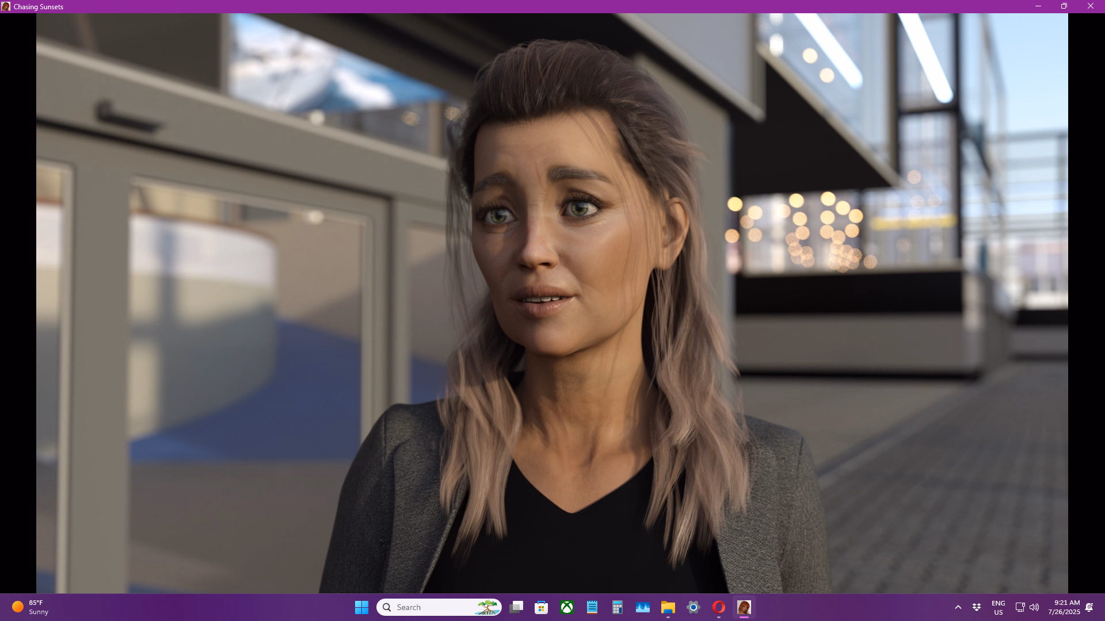Open the Dropbox tray icon
The image size is (1105, 621).
click(x=977, y=607)
